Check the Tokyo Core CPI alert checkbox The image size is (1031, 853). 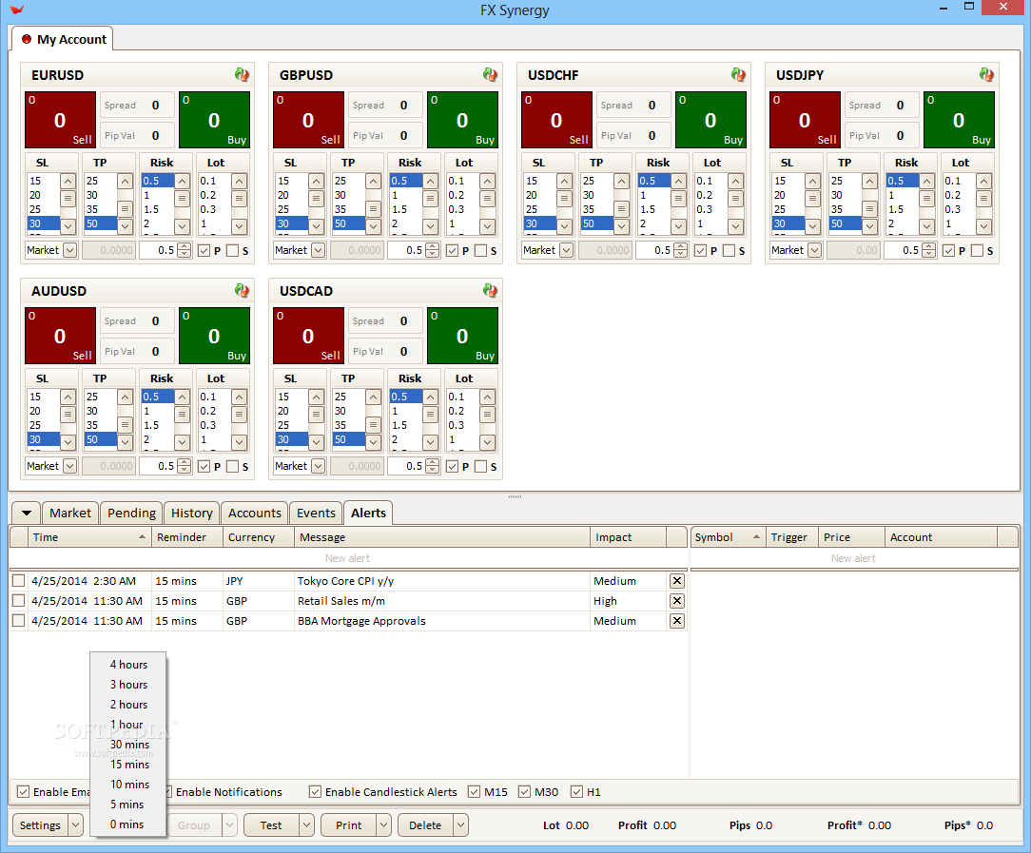coord(18,581)
